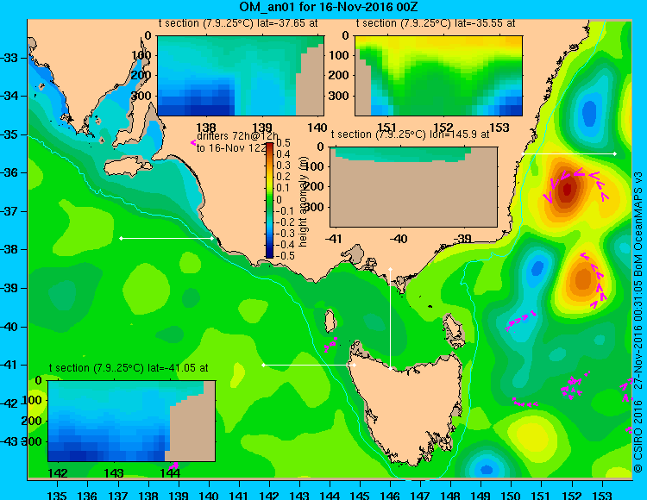Click the blue eddy near 150.8E, 38.5S

(x=537, y=268)
